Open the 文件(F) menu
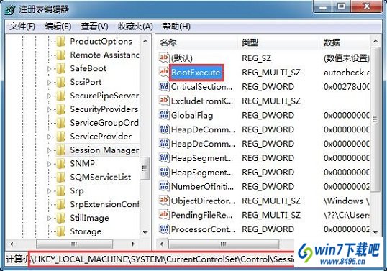Screen dimensions: 387x271 pos(22,27)
